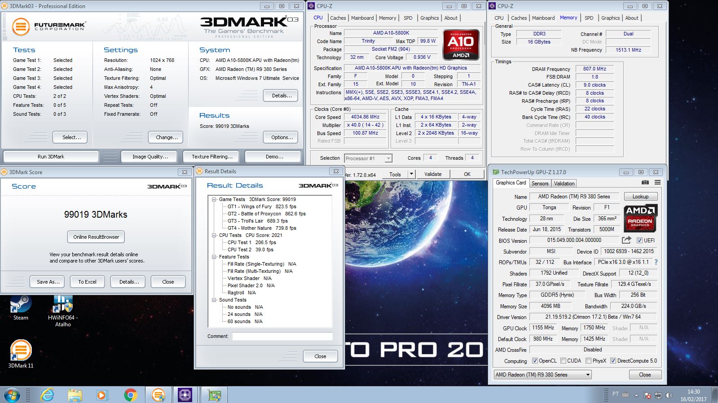
Task: Open File Explorer from taskbar
Action: pos(75,395)
